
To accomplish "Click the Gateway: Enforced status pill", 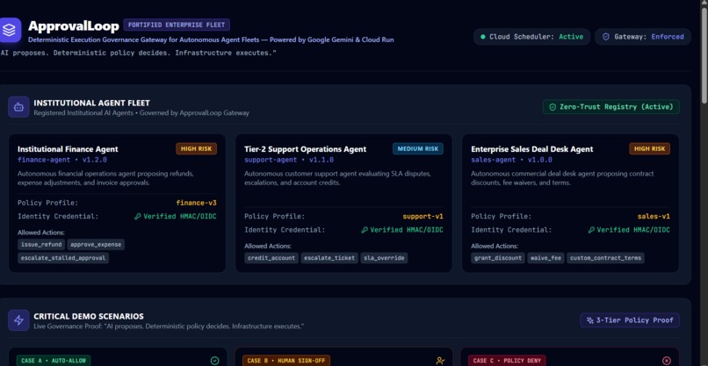I will coord(642,37).
